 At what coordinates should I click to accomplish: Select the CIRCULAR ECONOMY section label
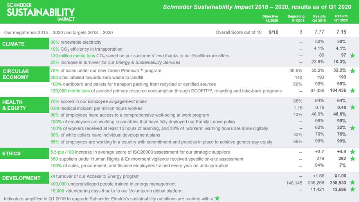16,74
